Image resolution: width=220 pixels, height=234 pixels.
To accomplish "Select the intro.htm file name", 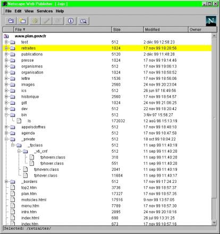I will point(29,212).
